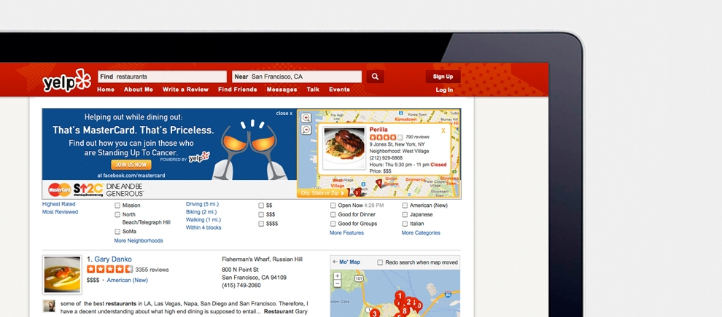The height and width of the screenshot is (317, 722).
Task: Click the MasterCard logo in ad
Action: pos(60,189)
